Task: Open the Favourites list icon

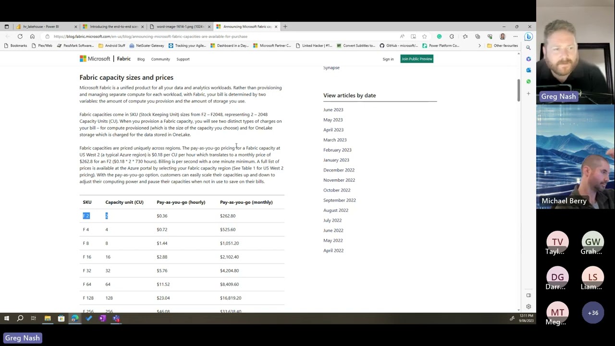Action: click(x=465, y=37)
